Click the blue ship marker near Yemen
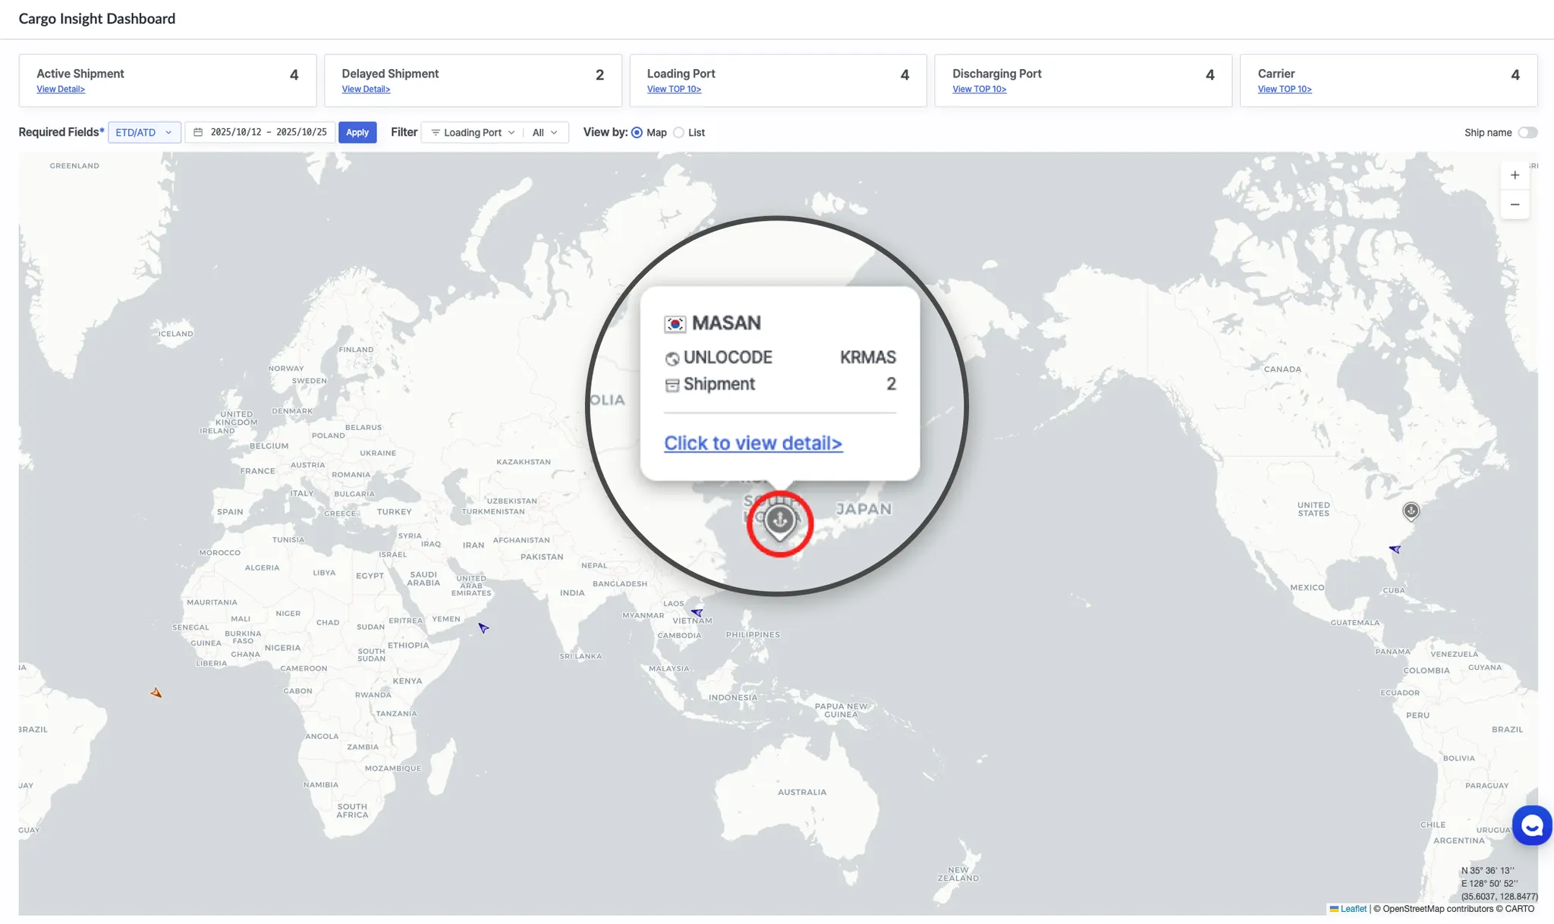 coord(483,627)
